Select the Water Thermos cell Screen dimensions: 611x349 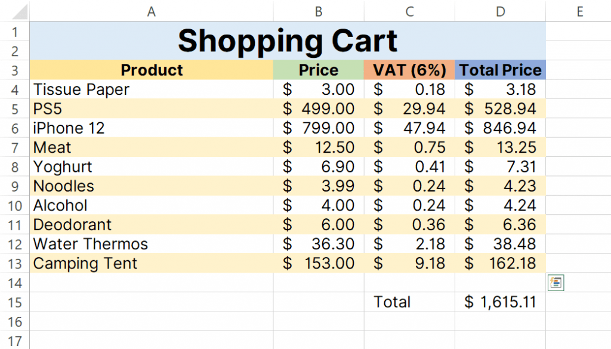[152, 244]
